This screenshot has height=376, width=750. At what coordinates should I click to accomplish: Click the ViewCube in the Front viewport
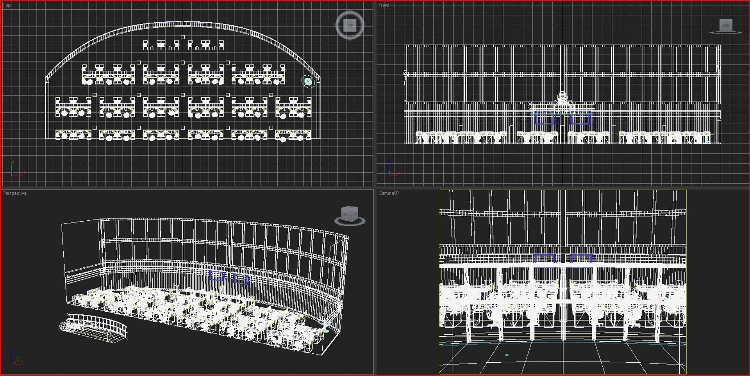click(x=726, y=26)
